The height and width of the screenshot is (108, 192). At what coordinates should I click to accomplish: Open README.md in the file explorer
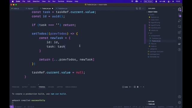[x=154, y=57]
